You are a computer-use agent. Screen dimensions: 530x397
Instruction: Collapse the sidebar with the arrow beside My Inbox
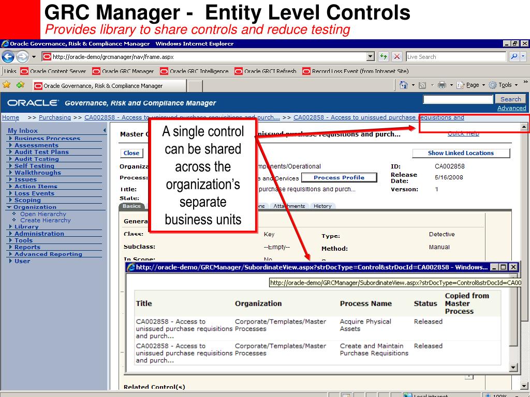tap(105, 130)
